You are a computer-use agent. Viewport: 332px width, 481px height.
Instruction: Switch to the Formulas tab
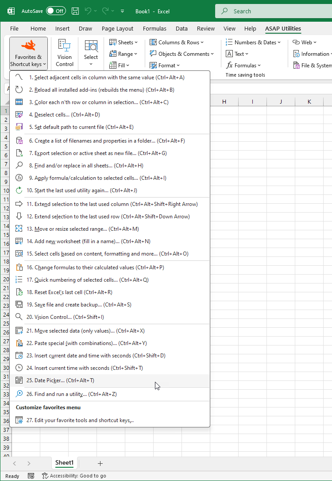click(x=154, y=28)
